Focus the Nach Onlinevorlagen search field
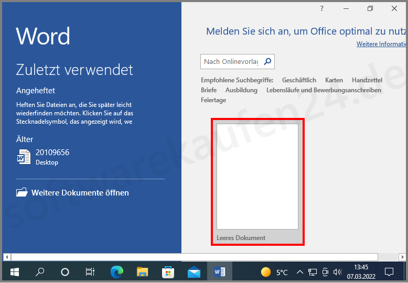Viewport: 408px width, 283px height. pyautogui.click(x=231, y=62)
